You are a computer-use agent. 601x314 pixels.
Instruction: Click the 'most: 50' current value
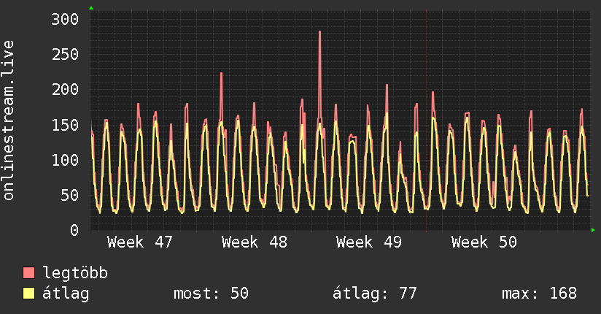(x=211, y=294)
